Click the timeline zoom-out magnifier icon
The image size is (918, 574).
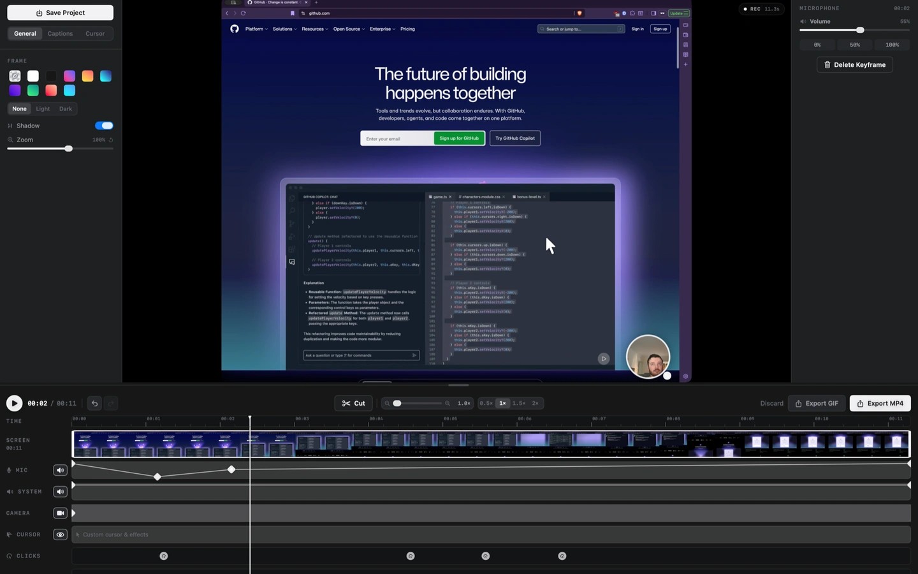coord(387,403)
